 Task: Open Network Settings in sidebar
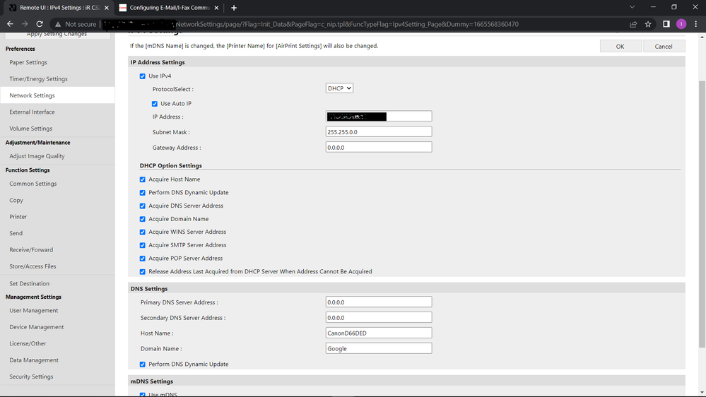click(32, 95)
